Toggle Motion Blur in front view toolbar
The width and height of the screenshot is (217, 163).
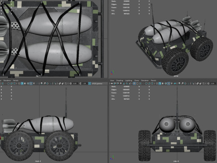click(x=45, y=83)
